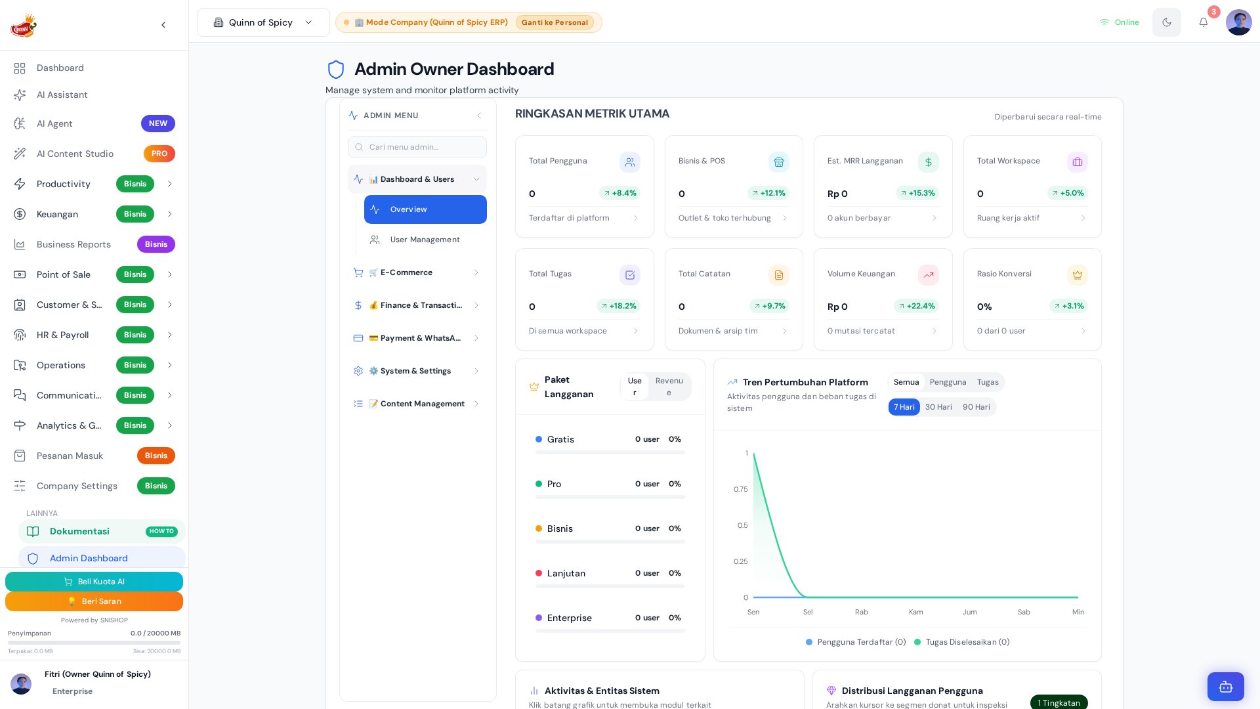
Task: Collapse the left sidebar arrow
Action: pyautogui.click(x=163, y=25)
